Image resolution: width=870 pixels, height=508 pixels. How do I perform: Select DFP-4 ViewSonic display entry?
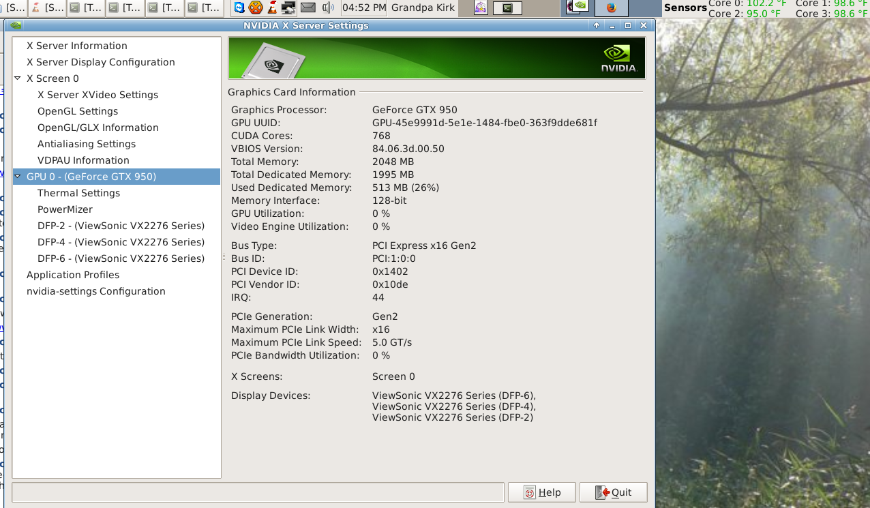121,242
